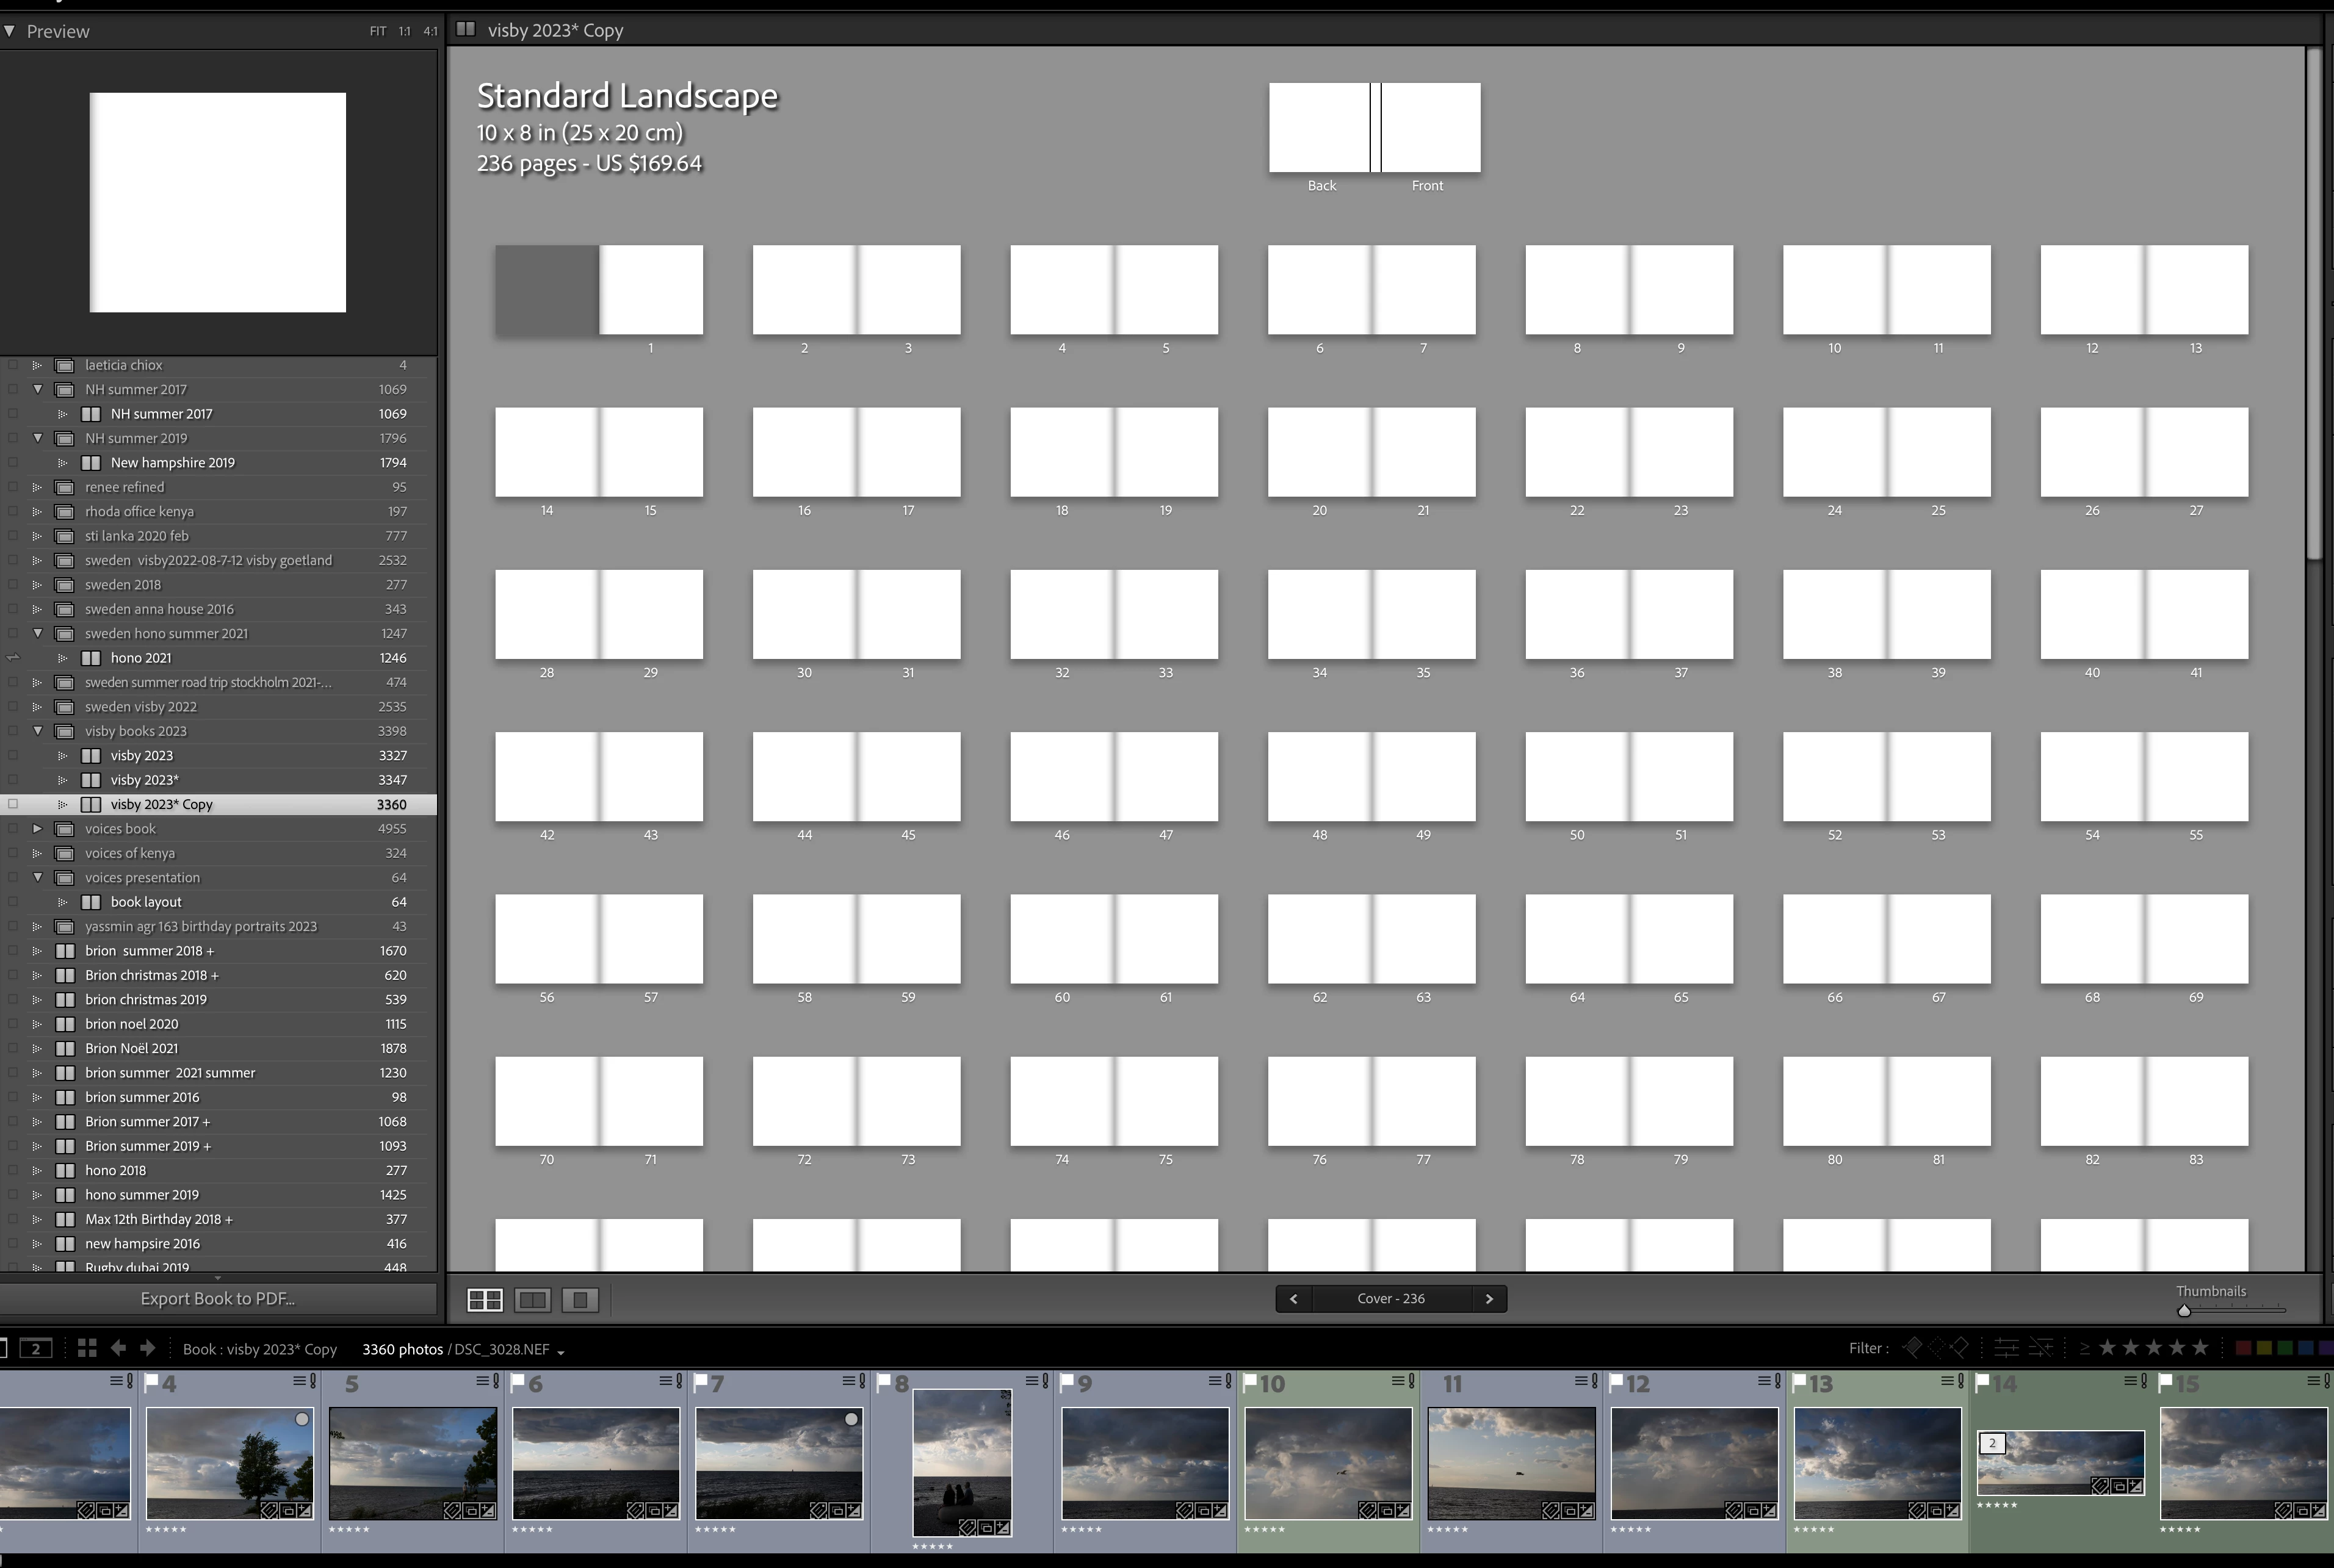The image size is (2334, 1568).
Task: Switch to Single Page View icon
Action: click(579, 1299)
